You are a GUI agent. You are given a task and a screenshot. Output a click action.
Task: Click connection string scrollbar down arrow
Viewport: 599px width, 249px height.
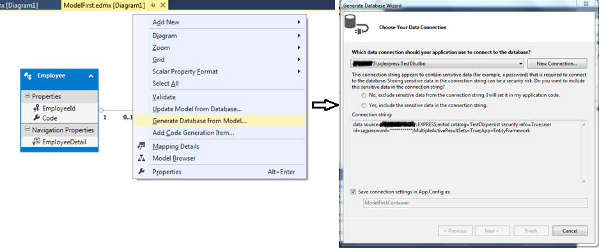pos(584,181)
